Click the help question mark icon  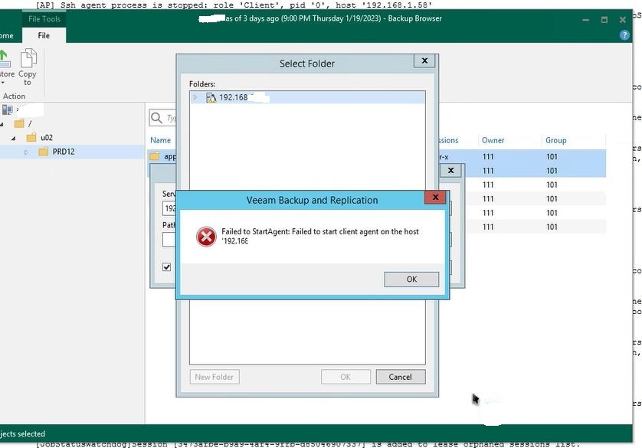click(x=624, y=35)
